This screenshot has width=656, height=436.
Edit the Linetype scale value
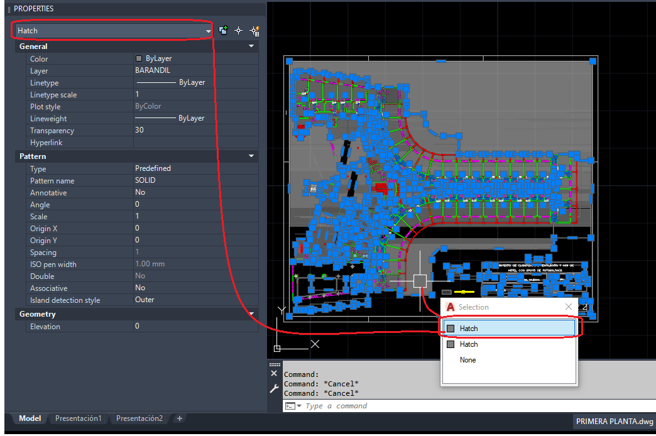[x=196, y=94]
